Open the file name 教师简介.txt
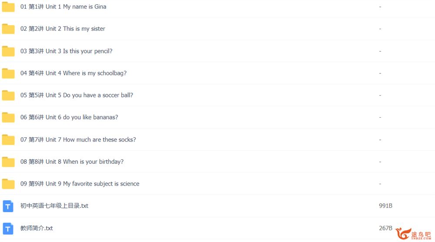The height and width of the screenshot is (242, 435). pyautogui.click(x=37, y=228)
